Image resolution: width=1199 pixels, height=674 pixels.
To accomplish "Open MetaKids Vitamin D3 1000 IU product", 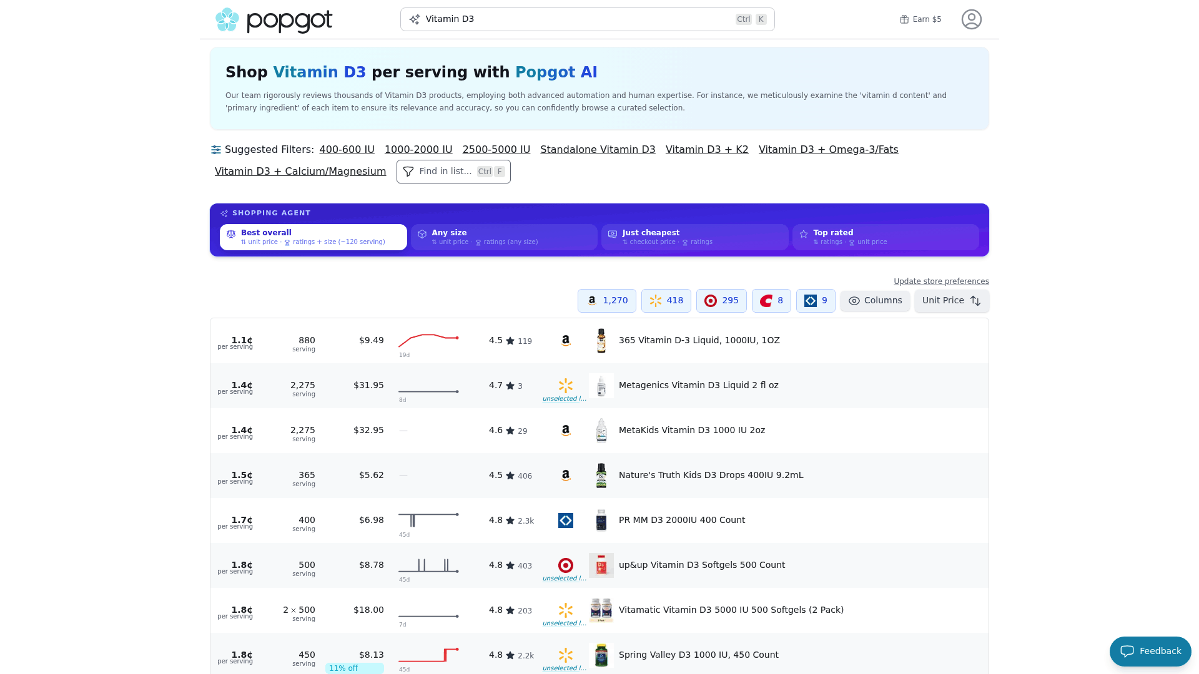I will pos(691,431).
